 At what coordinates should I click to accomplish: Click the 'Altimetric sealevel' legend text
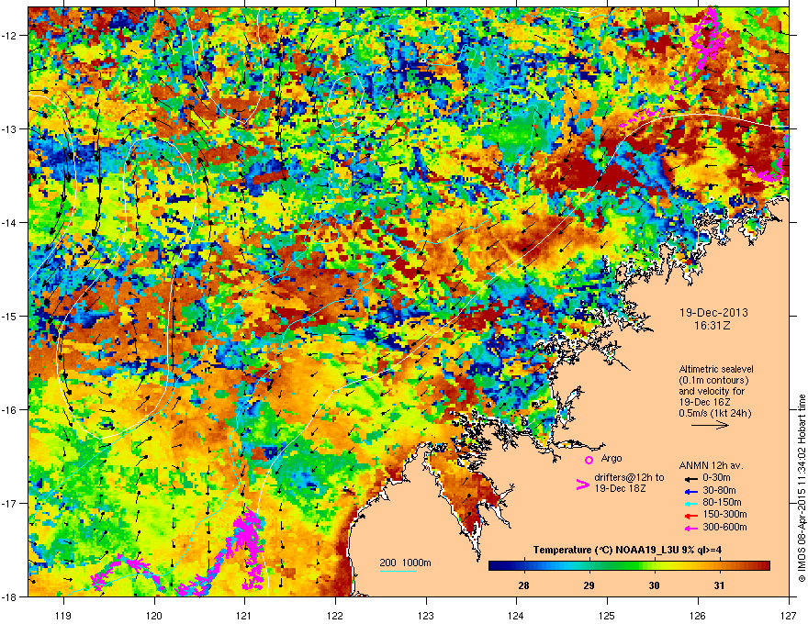point(716,369)
